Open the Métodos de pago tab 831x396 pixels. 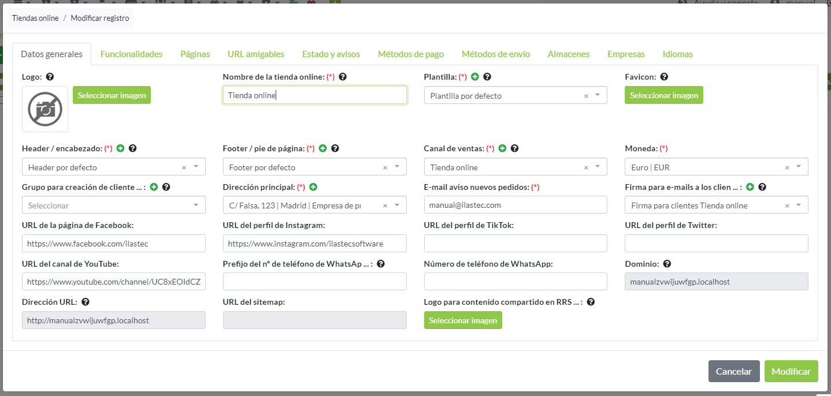[410, 54]
